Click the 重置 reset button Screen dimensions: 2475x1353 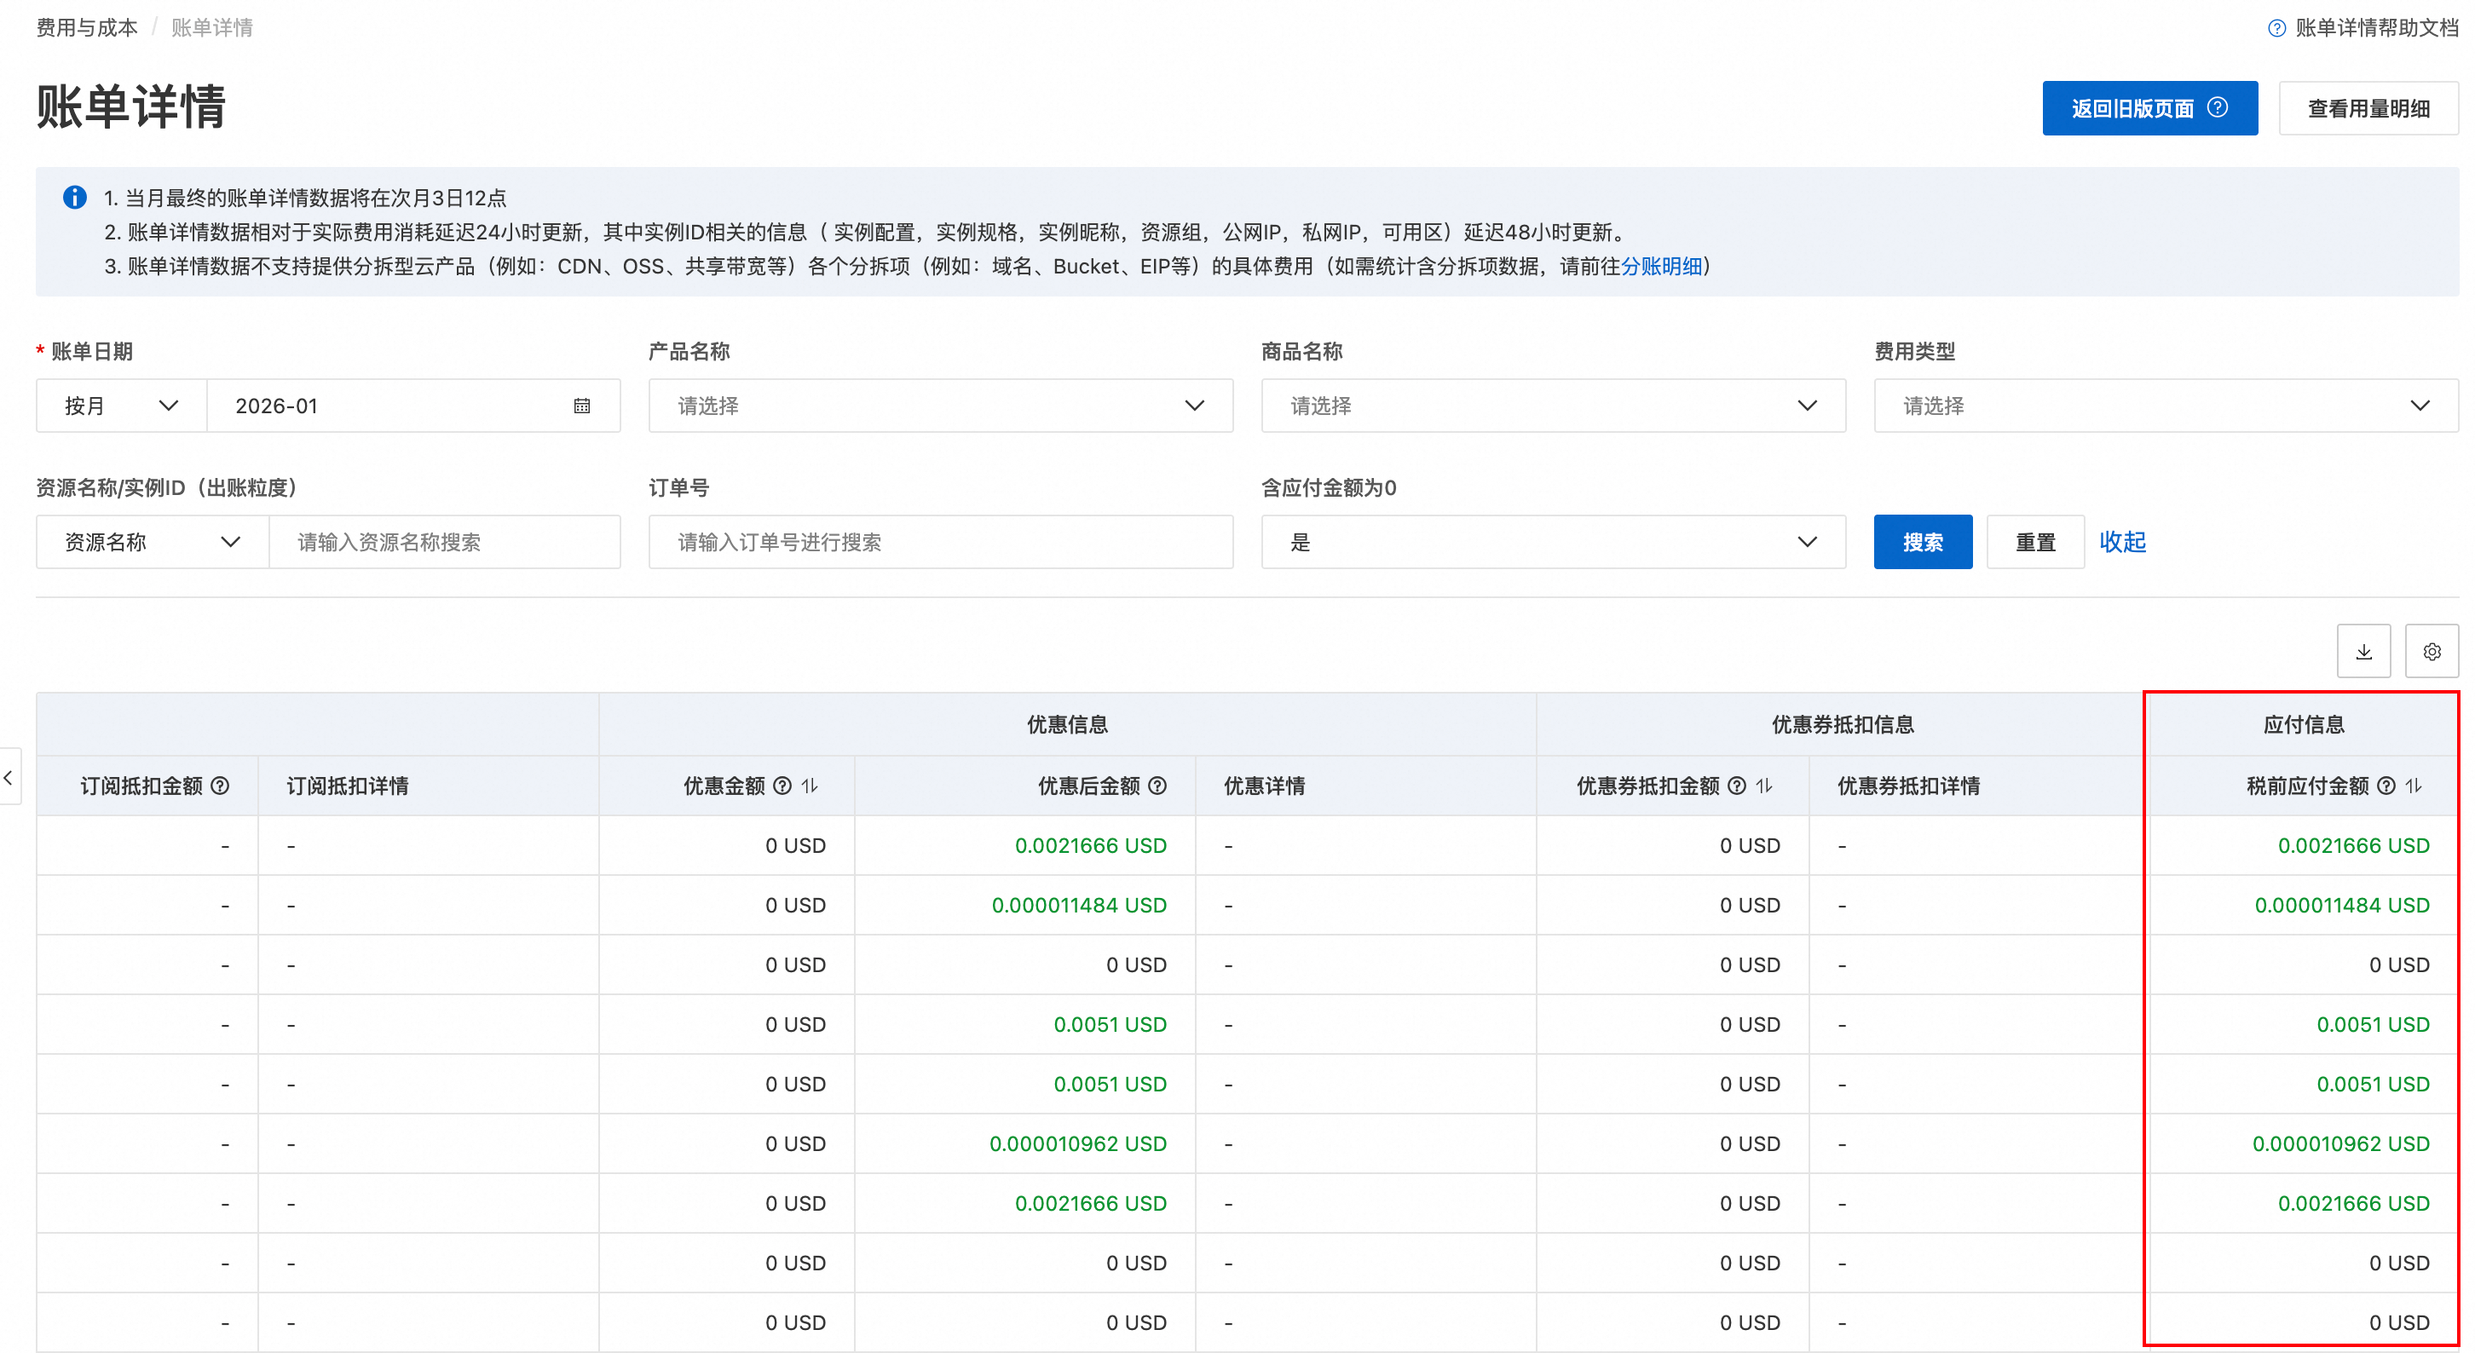point(2035,543)
